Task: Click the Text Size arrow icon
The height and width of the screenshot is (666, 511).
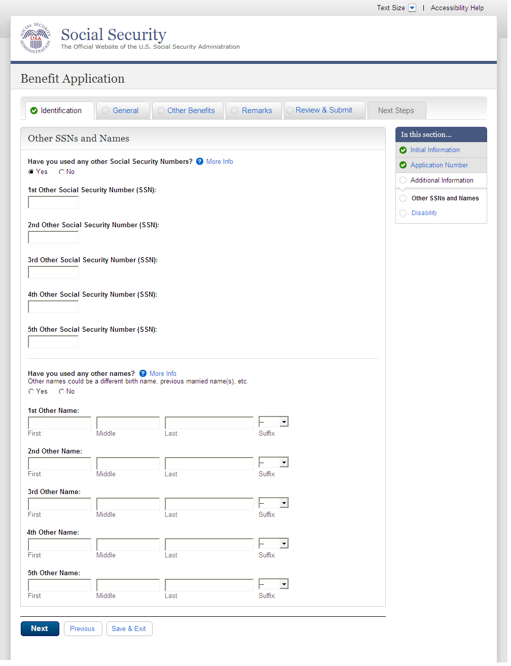Action: click(412, 8)
